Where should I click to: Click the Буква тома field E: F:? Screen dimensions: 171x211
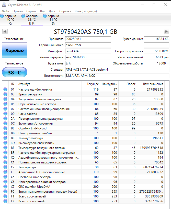[x=88, y=63]
